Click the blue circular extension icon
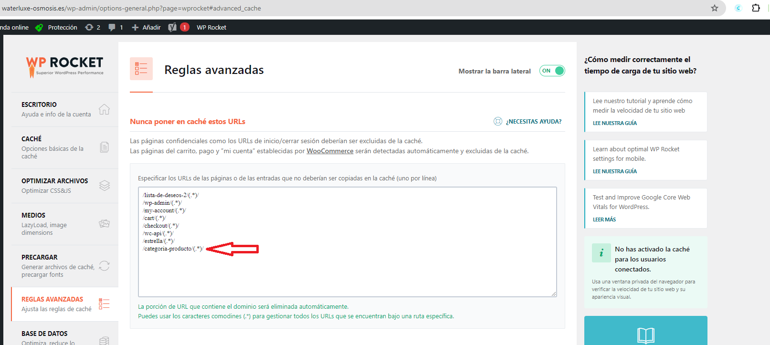This screenshot has height=345, width=770. coord(738,8)
